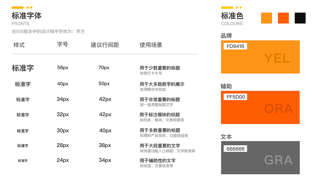Select the 标准色 heading
320x180 pixels.
coord(232,16)
